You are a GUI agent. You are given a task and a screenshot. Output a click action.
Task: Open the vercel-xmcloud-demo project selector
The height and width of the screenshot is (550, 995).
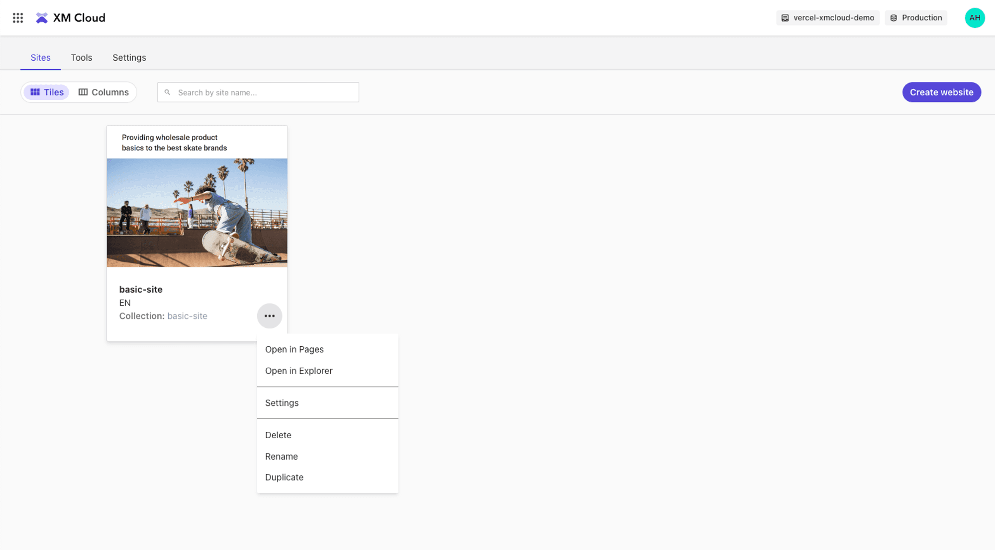tap(828, 18)
